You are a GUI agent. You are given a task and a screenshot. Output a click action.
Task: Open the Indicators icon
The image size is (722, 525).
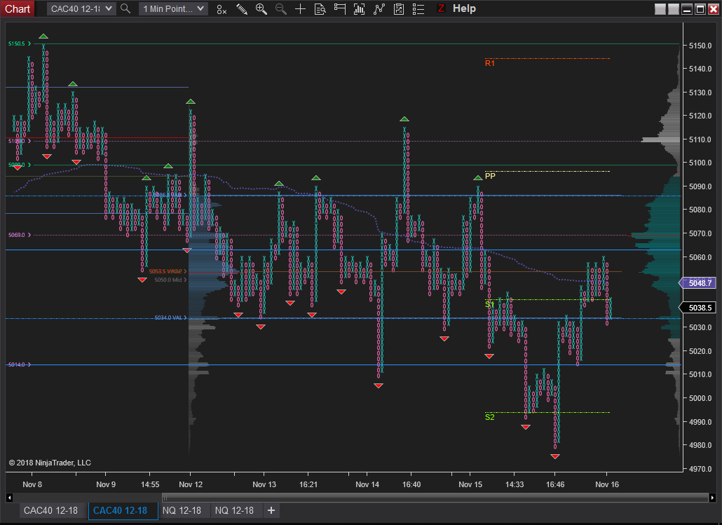[379, 9]
